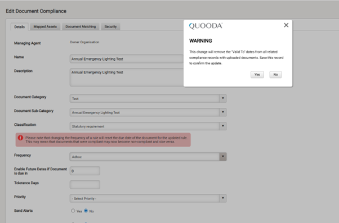Click the Quooda logo in dialog

(x=206, y=26)
